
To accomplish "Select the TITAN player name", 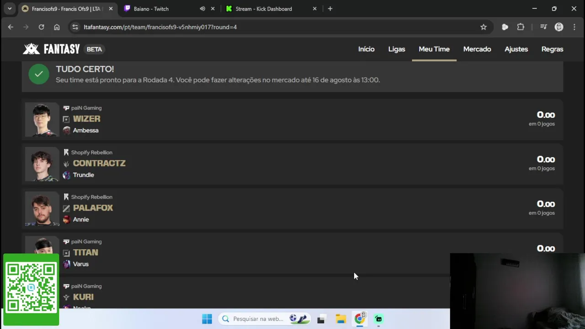I will (x=85, y=252).
